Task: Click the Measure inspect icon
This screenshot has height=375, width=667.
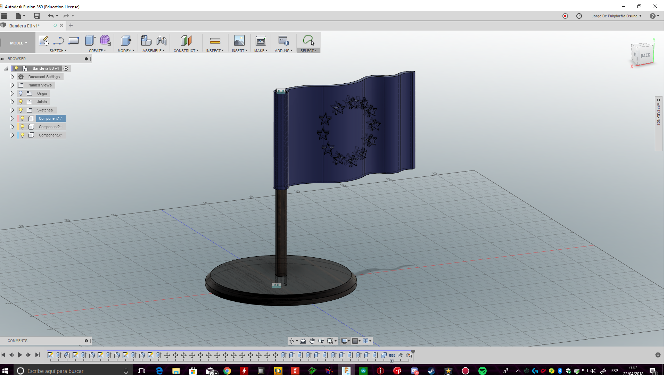Action: 215,41
